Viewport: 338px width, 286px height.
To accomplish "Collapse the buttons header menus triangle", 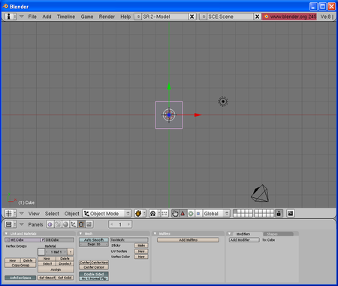I will tap(22, 224).
